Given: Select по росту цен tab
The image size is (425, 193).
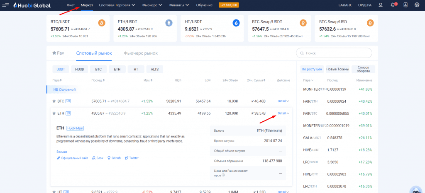Looking at the screenshot, I should tap(312, 69).
